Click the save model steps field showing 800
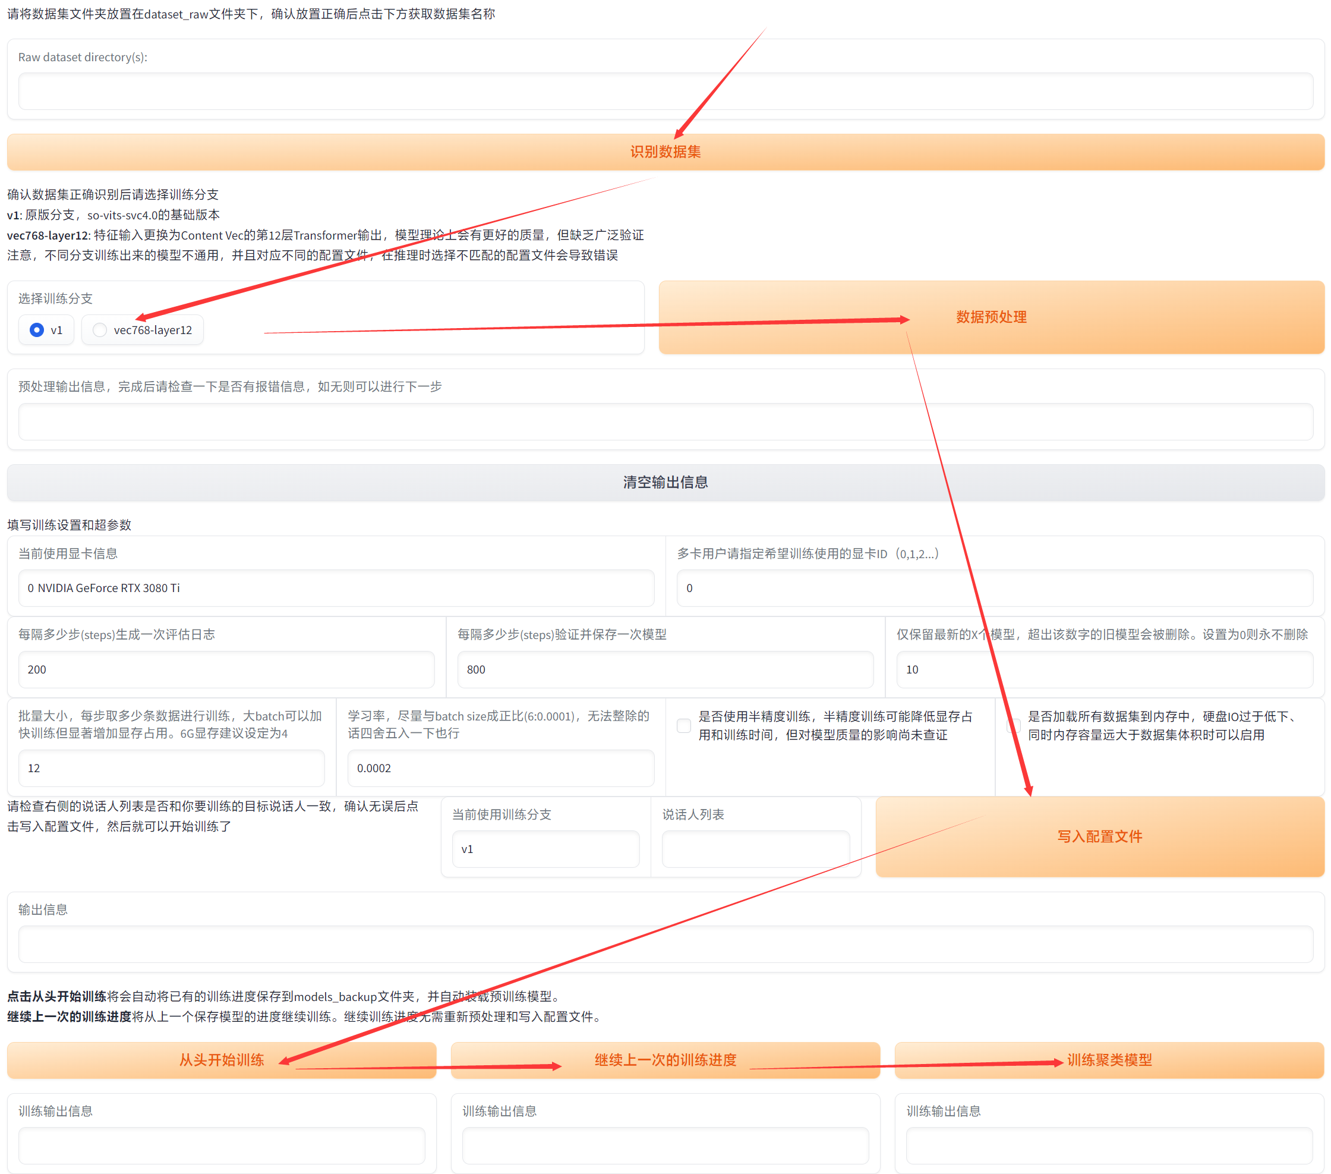 665,669
